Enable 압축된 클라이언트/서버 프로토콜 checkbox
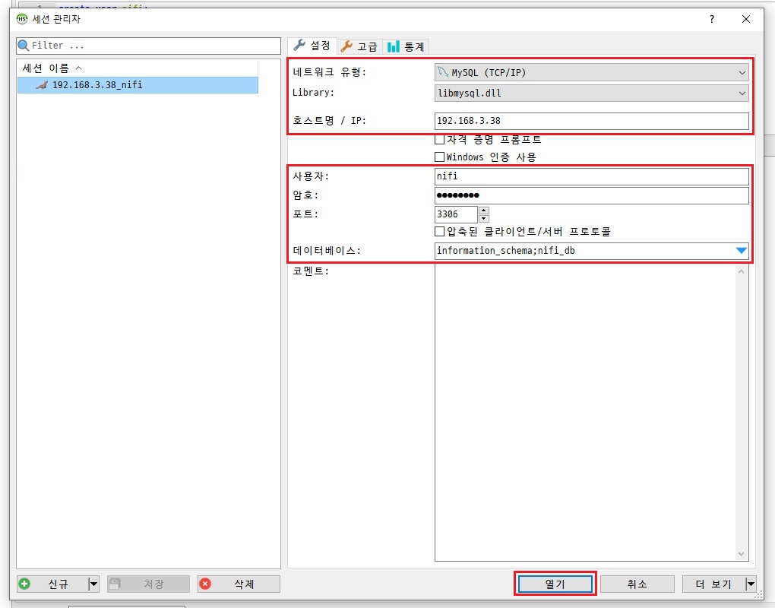Screen dimensions: 775x608 click(x=439, y=231)
